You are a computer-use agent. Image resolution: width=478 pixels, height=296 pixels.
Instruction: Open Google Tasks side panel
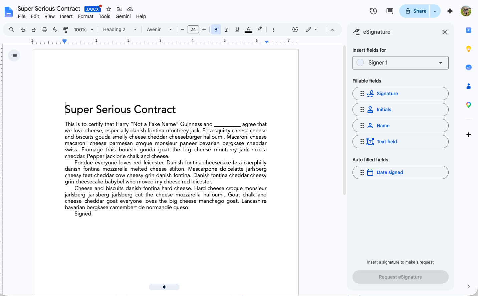pyautogui.click(x=469, y=67)
